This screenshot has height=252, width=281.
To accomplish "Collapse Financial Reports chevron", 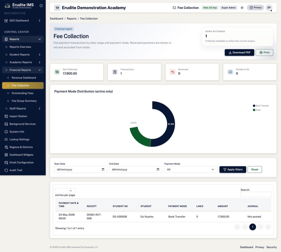I will pyautogui.click(x=39, y=70).
